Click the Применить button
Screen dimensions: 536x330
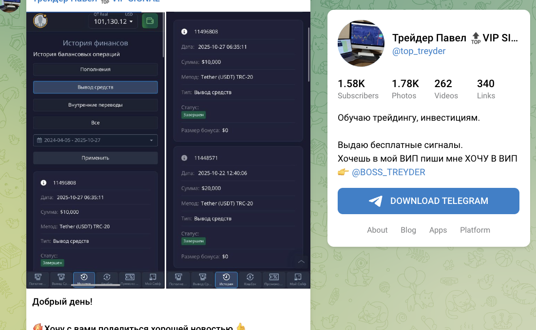coord(95,158)
